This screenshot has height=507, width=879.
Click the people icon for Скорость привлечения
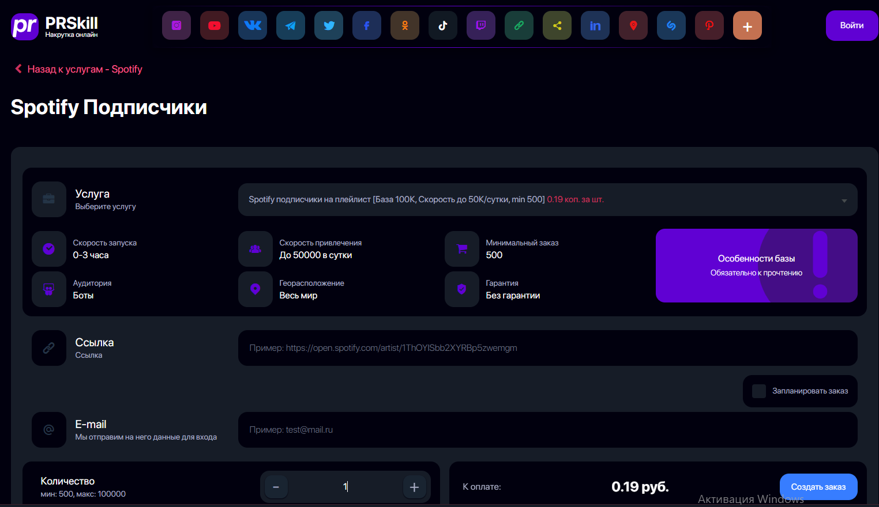pos(256,249)
